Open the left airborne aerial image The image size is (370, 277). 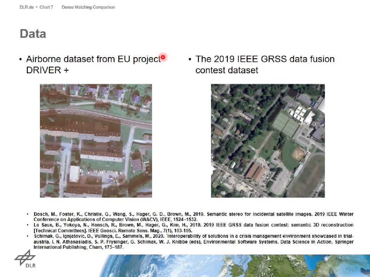click(96, 141)
